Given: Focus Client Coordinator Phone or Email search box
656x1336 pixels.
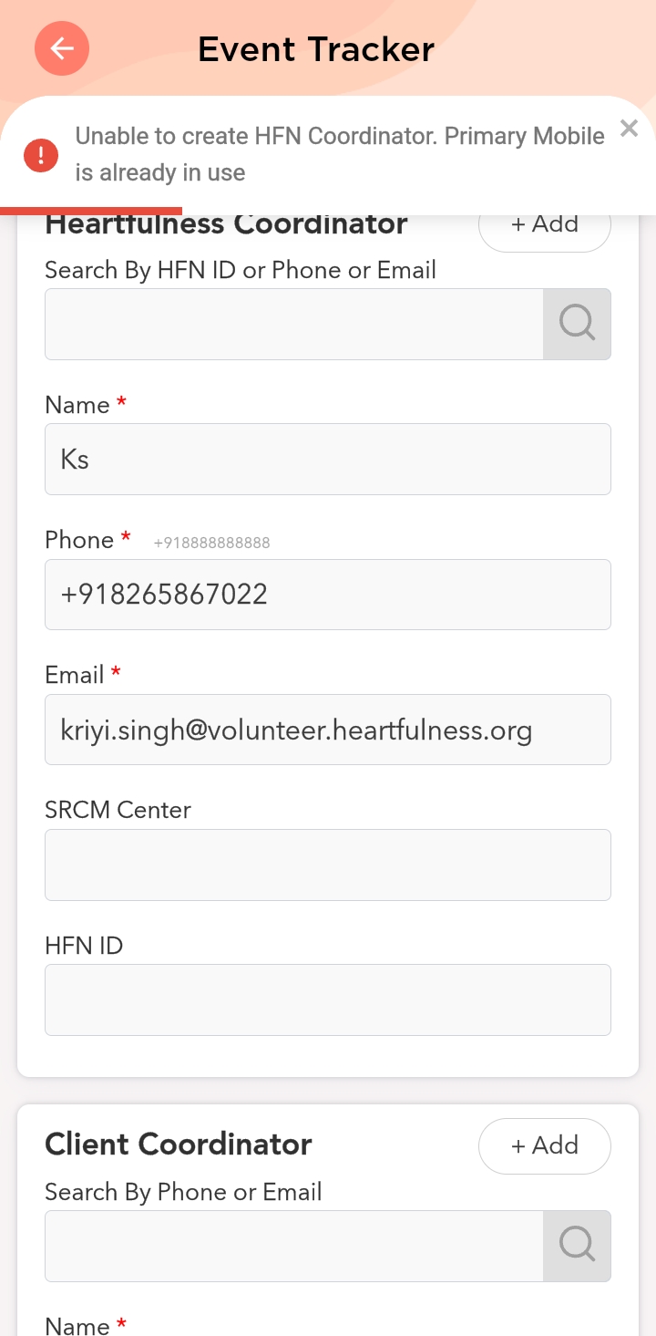Looking at the screenshot, I should (x=293, y=1246).
